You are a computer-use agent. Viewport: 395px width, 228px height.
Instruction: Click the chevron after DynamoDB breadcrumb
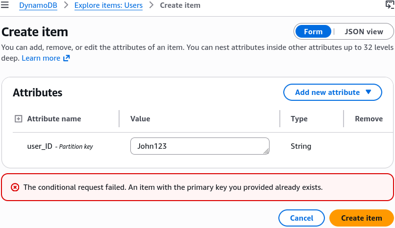[x=66, y=5]
